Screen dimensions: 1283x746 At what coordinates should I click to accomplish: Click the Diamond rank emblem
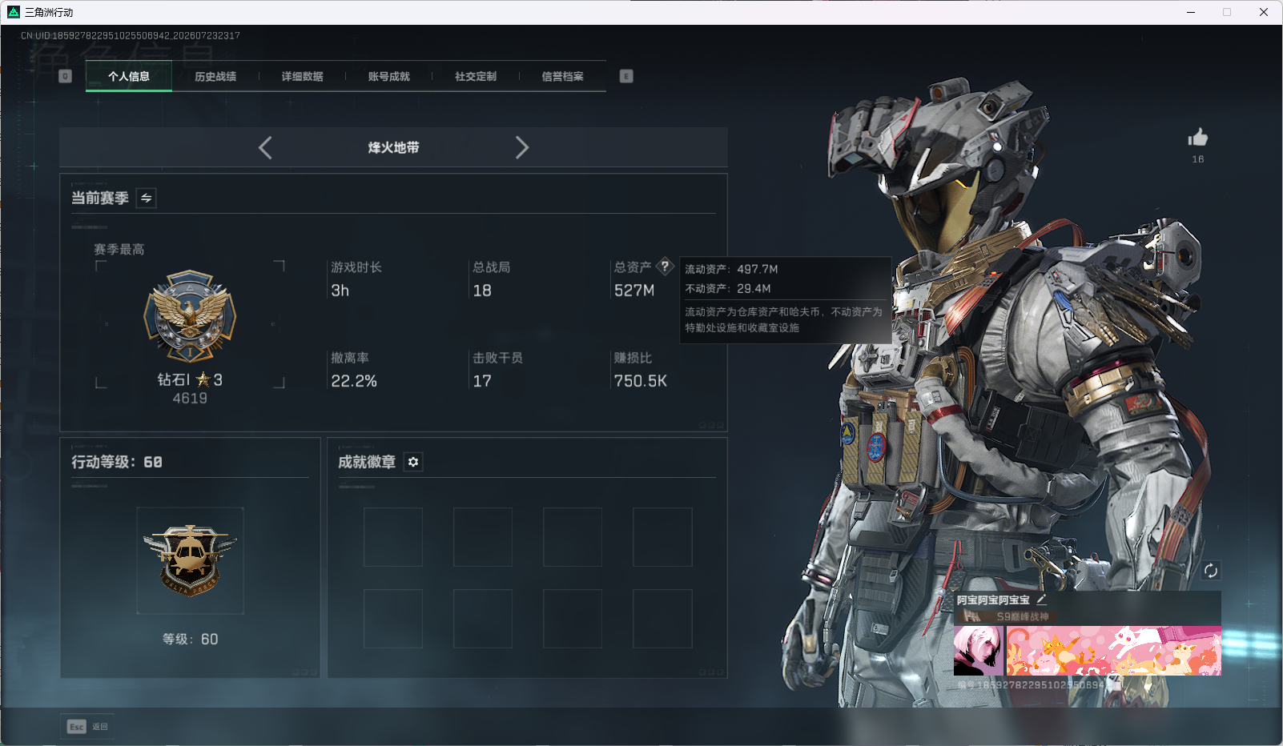click(x=190, y=315)
